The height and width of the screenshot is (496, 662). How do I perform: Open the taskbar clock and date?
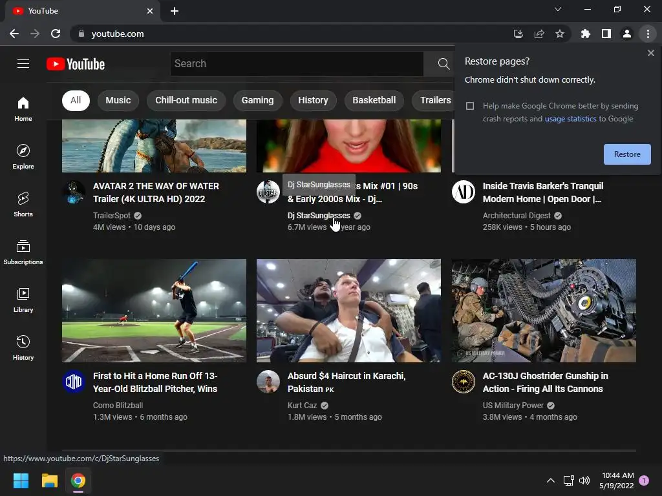coord(617,480)
